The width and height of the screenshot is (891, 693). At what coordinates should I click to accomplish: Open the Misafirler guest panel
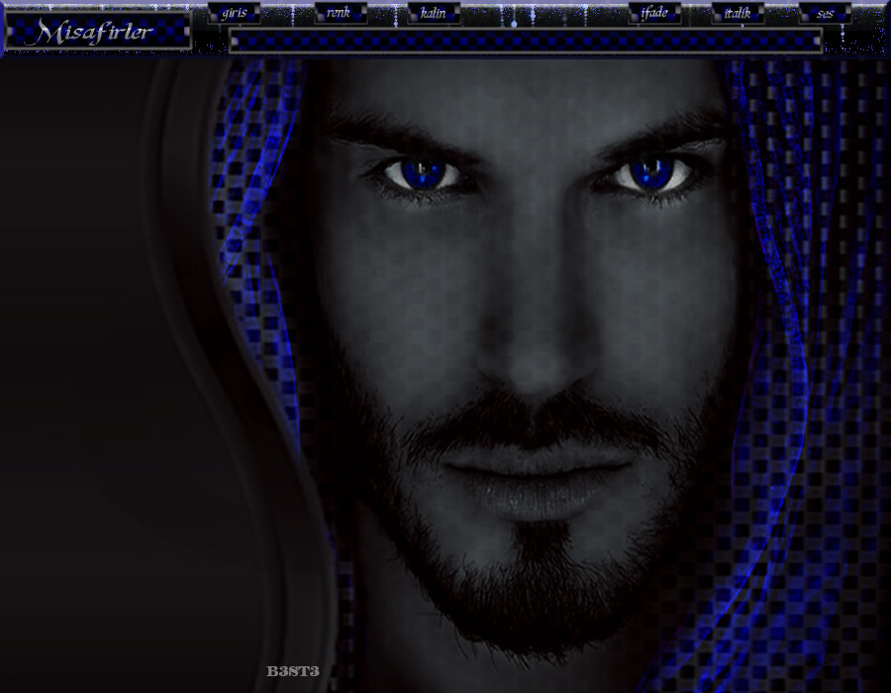96,32
